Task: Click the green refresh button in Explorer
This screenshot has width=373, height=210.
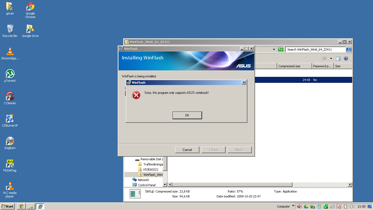Action: (281, 49)
